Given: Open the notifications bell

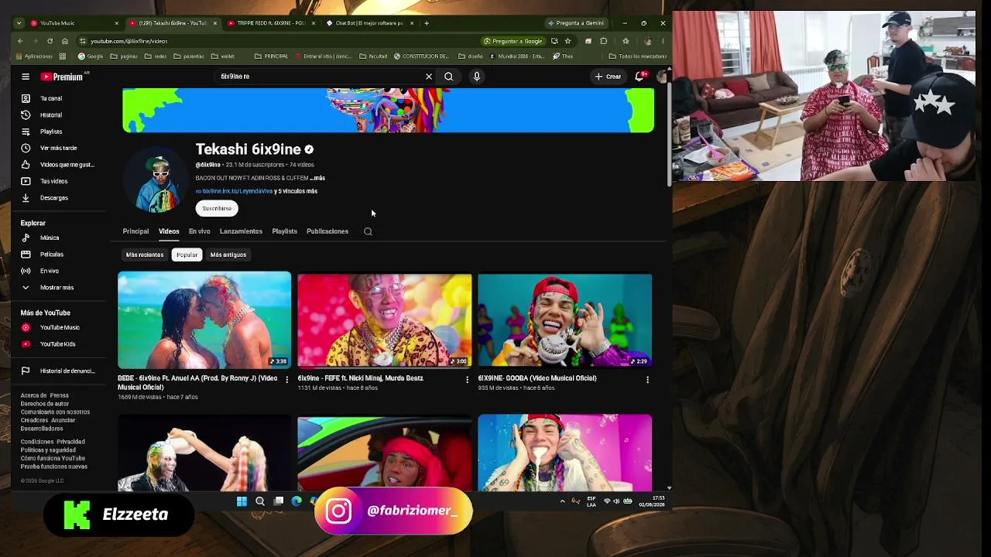Looking at the screenshot, I should pyautogui.click(x=640, y=77).
